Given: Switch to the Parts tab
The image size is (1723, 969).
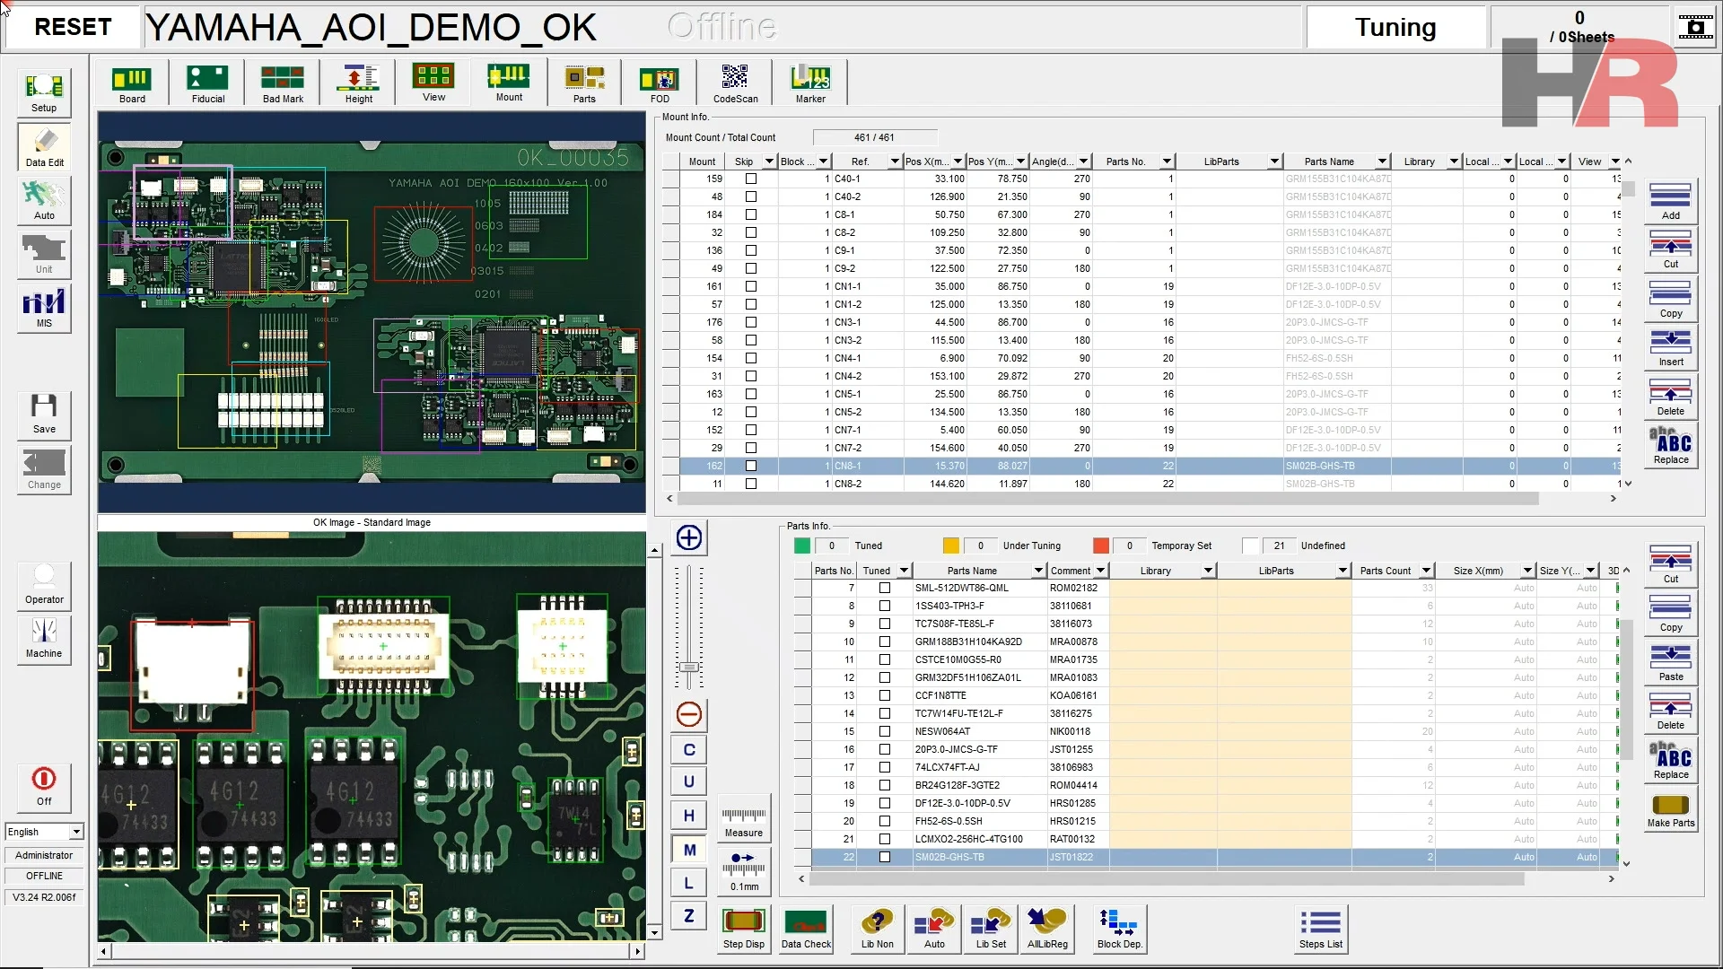Looking at the screenshot, I should point(584,83).
